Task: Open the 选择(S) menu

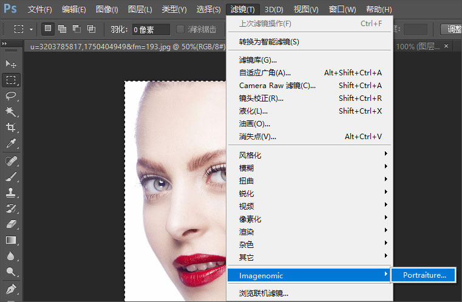Action: [x=209, y=10]
